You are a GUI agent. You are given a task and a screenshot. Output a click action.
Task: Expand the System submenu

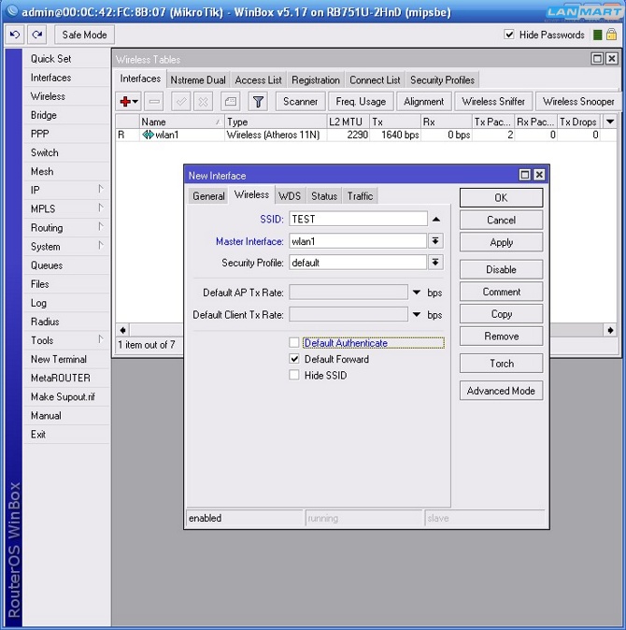coord(101,245)
